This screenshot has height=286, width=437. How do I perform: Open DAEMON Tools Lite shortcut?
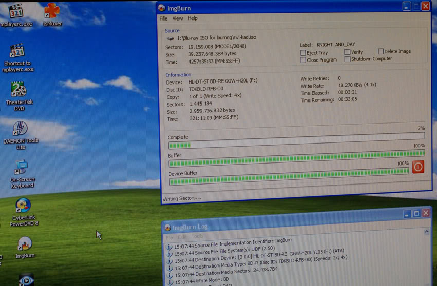[20, 129]
